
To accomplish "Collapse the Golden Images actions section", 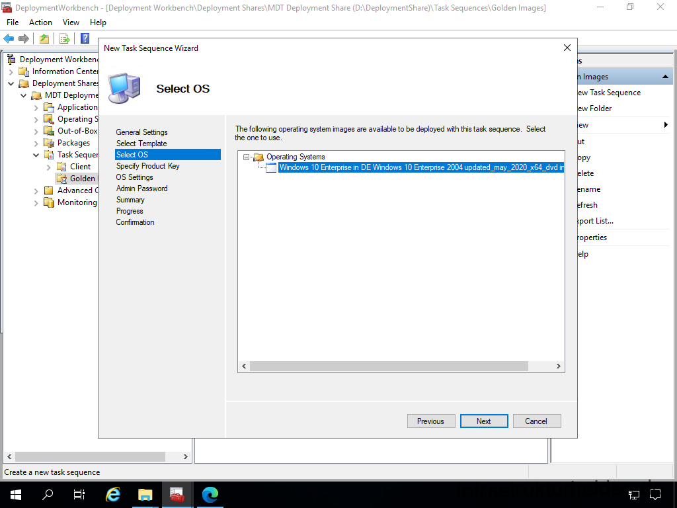I will [x=665, y=77].
